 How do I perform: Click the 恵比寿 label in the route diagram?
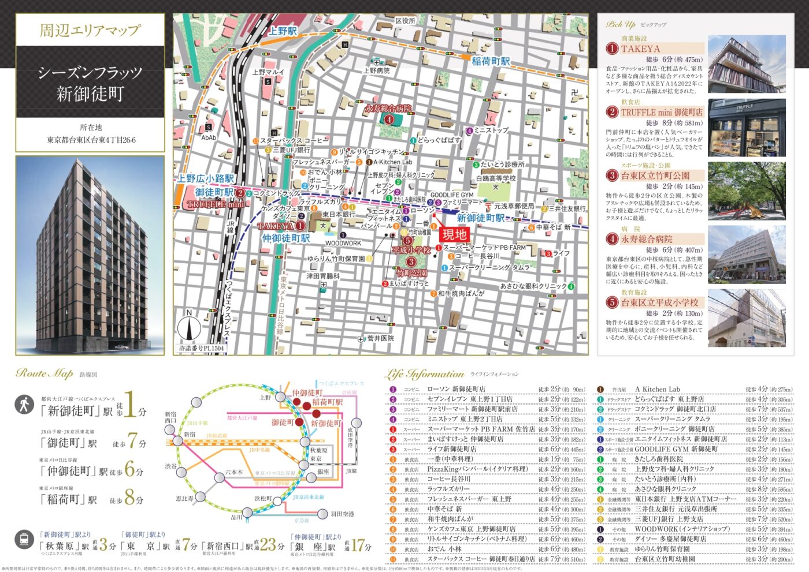pyautogui.click(x=185, y=498)
